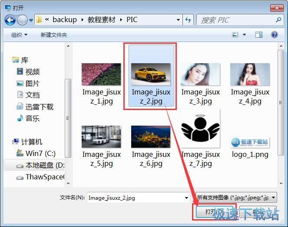The height and width of the screenshot is (227, 288).
Task: Click the computer monitor icon
Action: click(16, 141)
